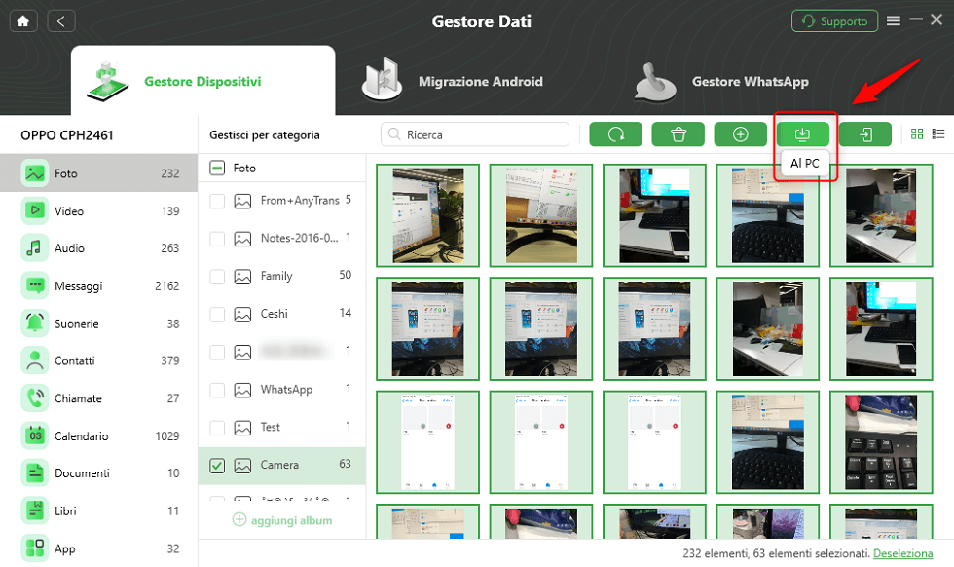Click Gestisci per categoria heading
The width and height of the screenshot is (954, 567).
[x=265, y=135]
